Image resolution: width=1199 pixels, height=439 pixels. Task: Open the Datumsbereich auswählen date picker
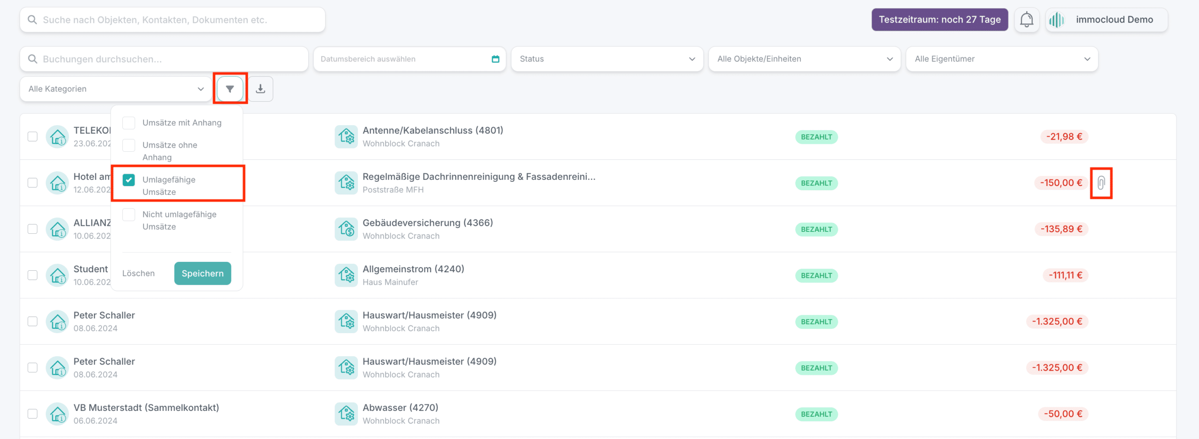tap(410, 59)
